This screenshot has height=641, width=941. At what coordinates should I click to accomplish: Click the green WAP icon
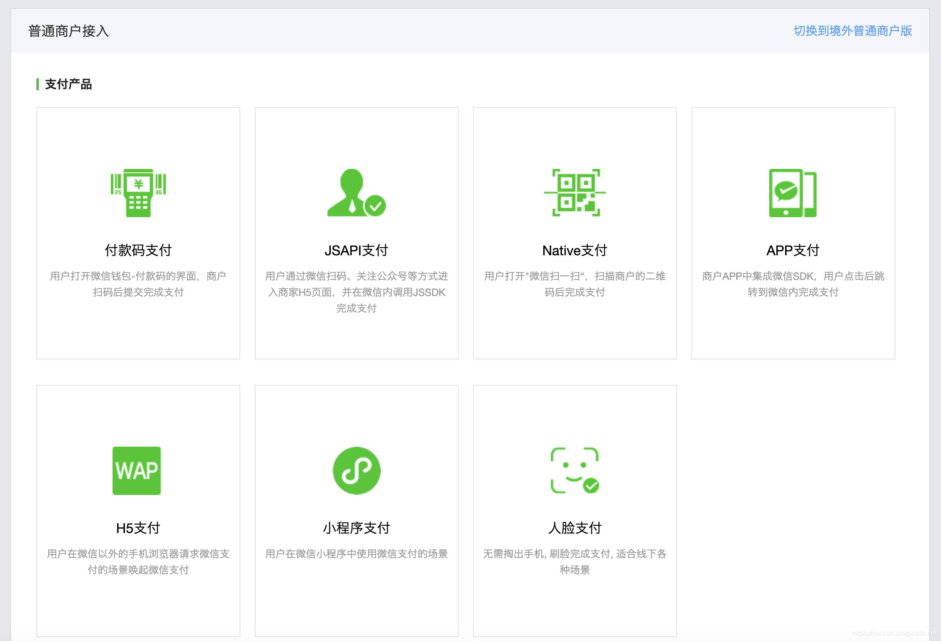pyautogui.click(x=137, y=470)
